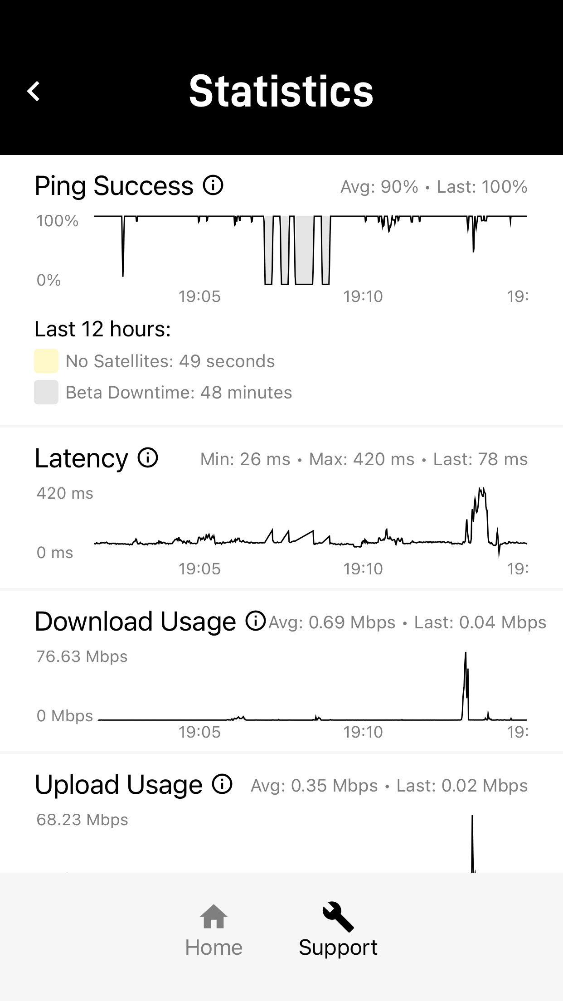The width and height of the screenshot is (563, 1001).
Task: Open Download Usage info icon
Action: (256, 621)
